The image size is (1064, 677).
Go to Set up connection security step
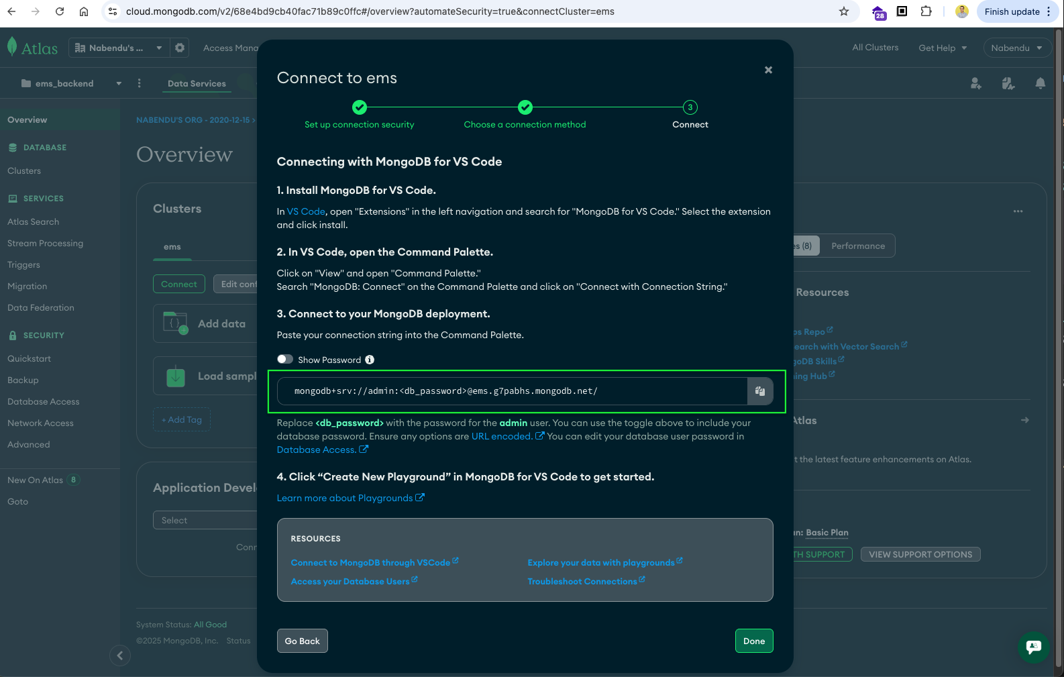[359, 115]
